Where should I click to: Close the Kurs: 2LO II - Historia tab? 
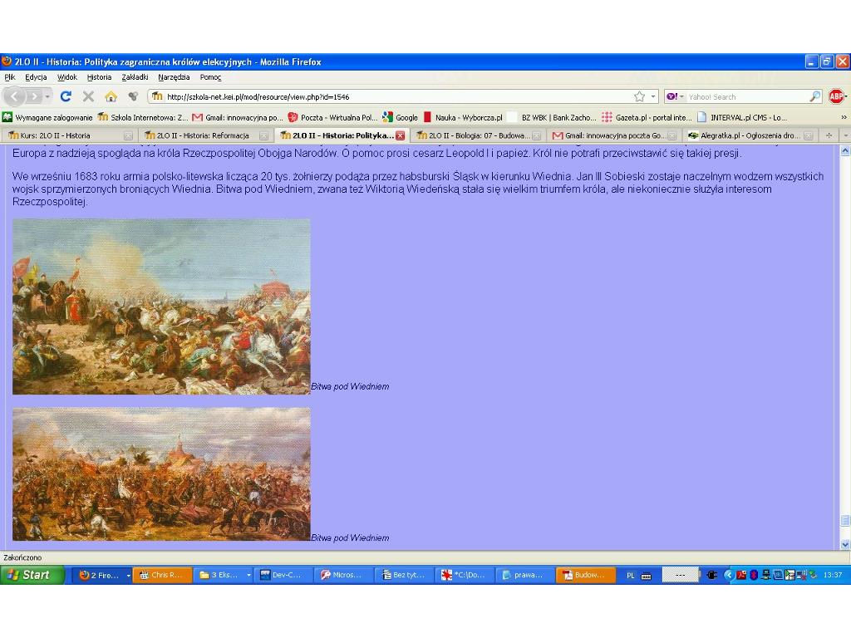(x=128, y=135)
